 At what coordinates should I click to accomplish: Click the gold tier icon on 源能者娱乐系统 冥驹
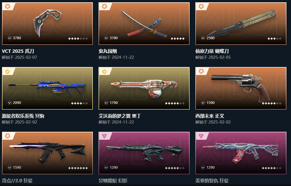pyautogui.click(x=8, y=72)
